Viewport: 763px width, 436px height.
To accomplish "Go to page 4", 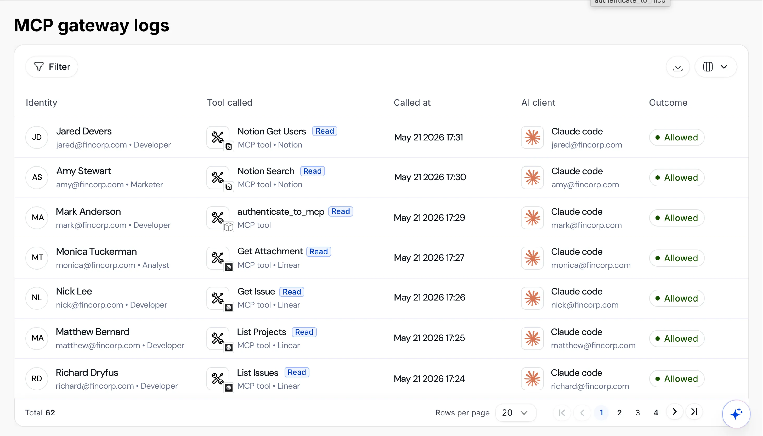I will 656,413.
